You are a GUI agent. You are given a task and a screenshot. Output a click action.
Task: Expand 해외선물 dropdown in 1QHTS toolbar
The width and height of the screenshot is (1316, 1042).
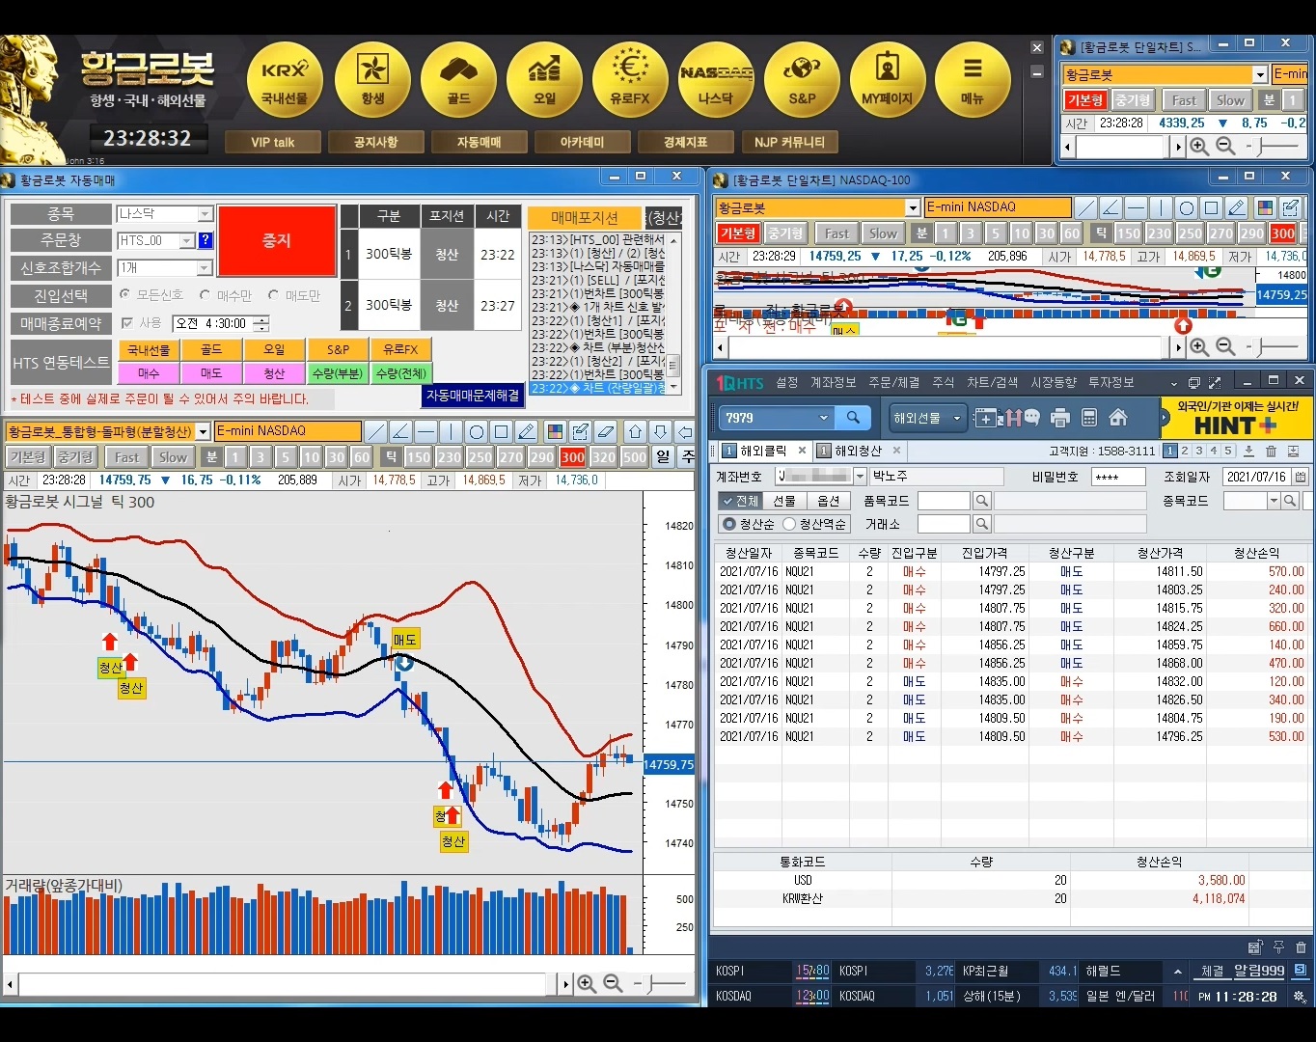(957, 418)
